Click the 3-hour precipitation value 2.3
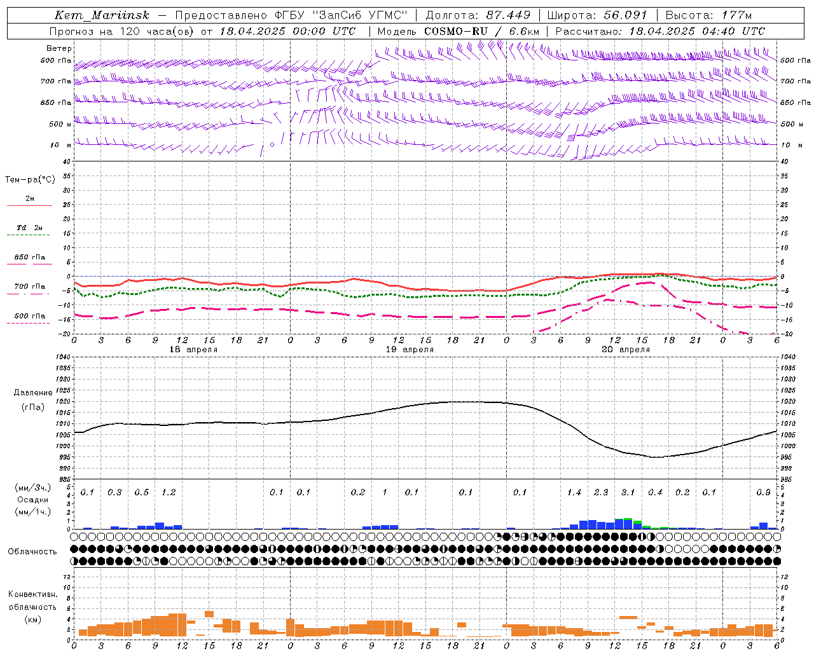The image size is (814, 651). [x=601, y=493]
